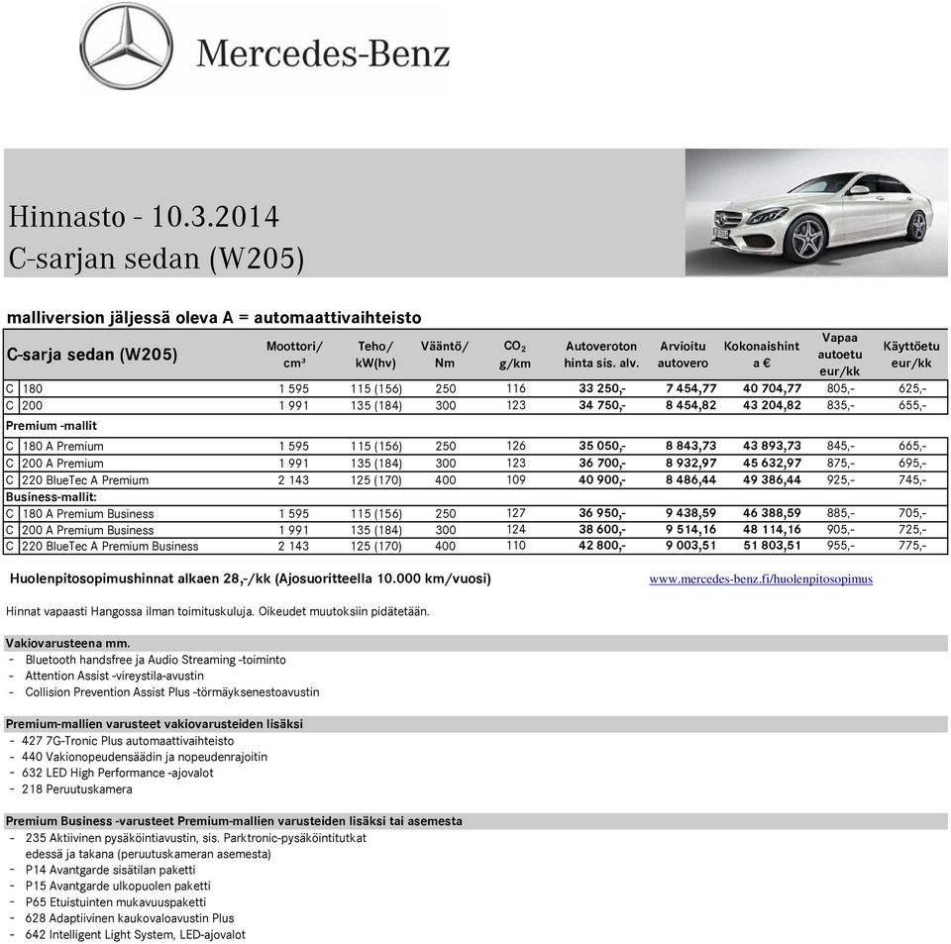Select the "200 A Premium" model row
This screenshot has height=944, width=951.
[x=475, y=464]
